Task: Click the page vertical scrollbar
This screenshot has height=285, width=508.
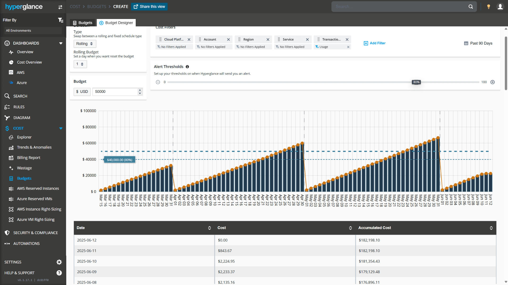Action: point(506,63)
